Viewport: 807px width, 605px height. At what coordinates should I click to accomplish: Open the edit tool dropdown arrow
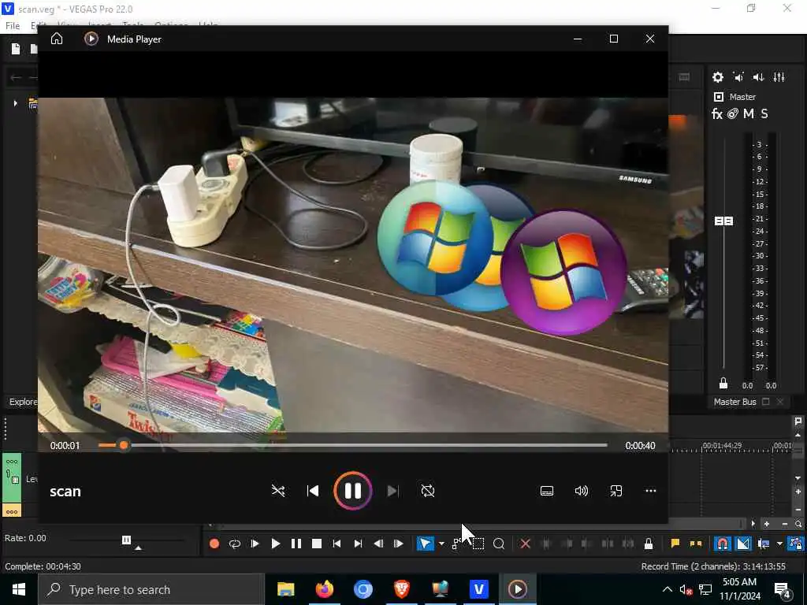click(441, 544)
